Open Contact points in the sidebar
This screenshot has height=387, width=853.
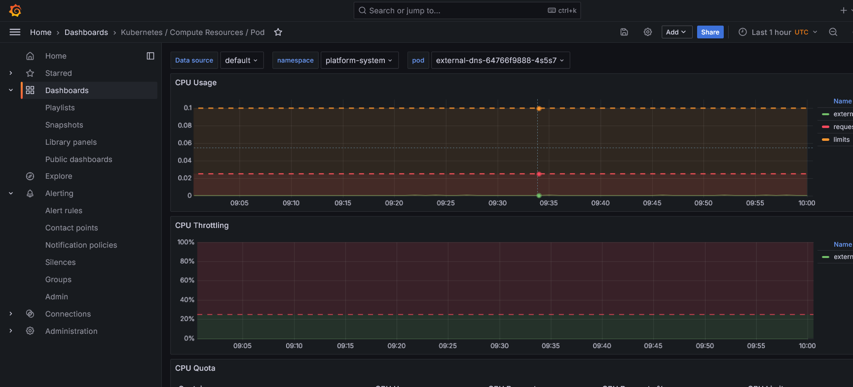point(72,228)
